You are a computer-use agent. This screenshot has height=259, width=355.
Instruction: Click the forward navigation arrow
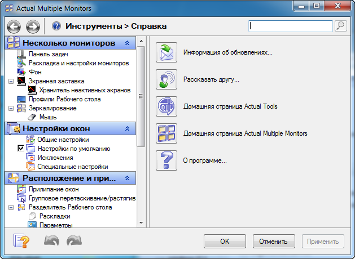[33, 26]
